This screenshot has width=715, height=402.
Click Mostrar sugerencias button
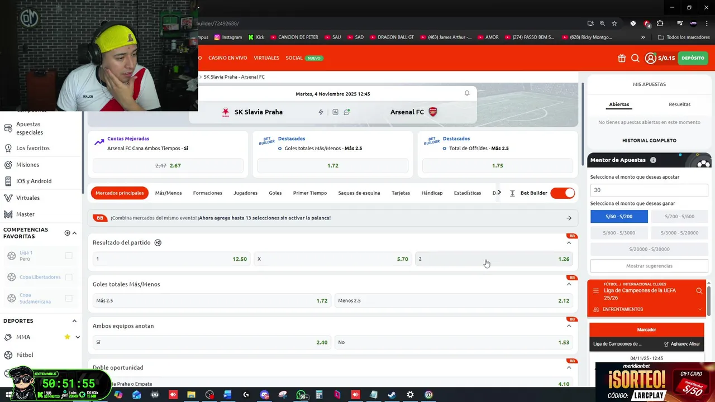649,266
